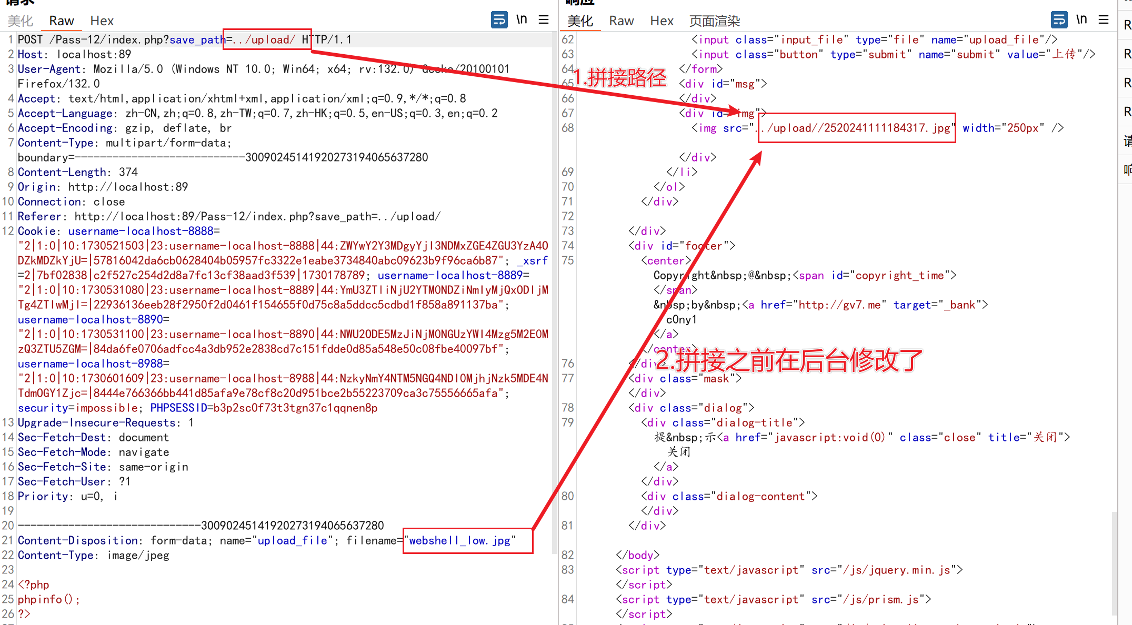Click the div class="dialog-content" line
The height and width of the screenshot is (625, 1132).
tap(729, 496)
